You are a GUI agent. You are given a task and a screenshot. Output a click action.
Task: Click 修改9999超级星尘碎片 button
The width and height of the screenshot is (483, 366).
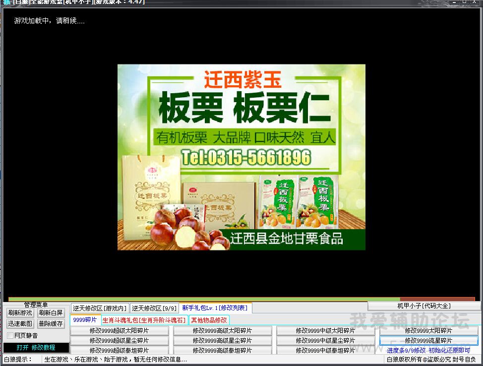tap(119, 340)
